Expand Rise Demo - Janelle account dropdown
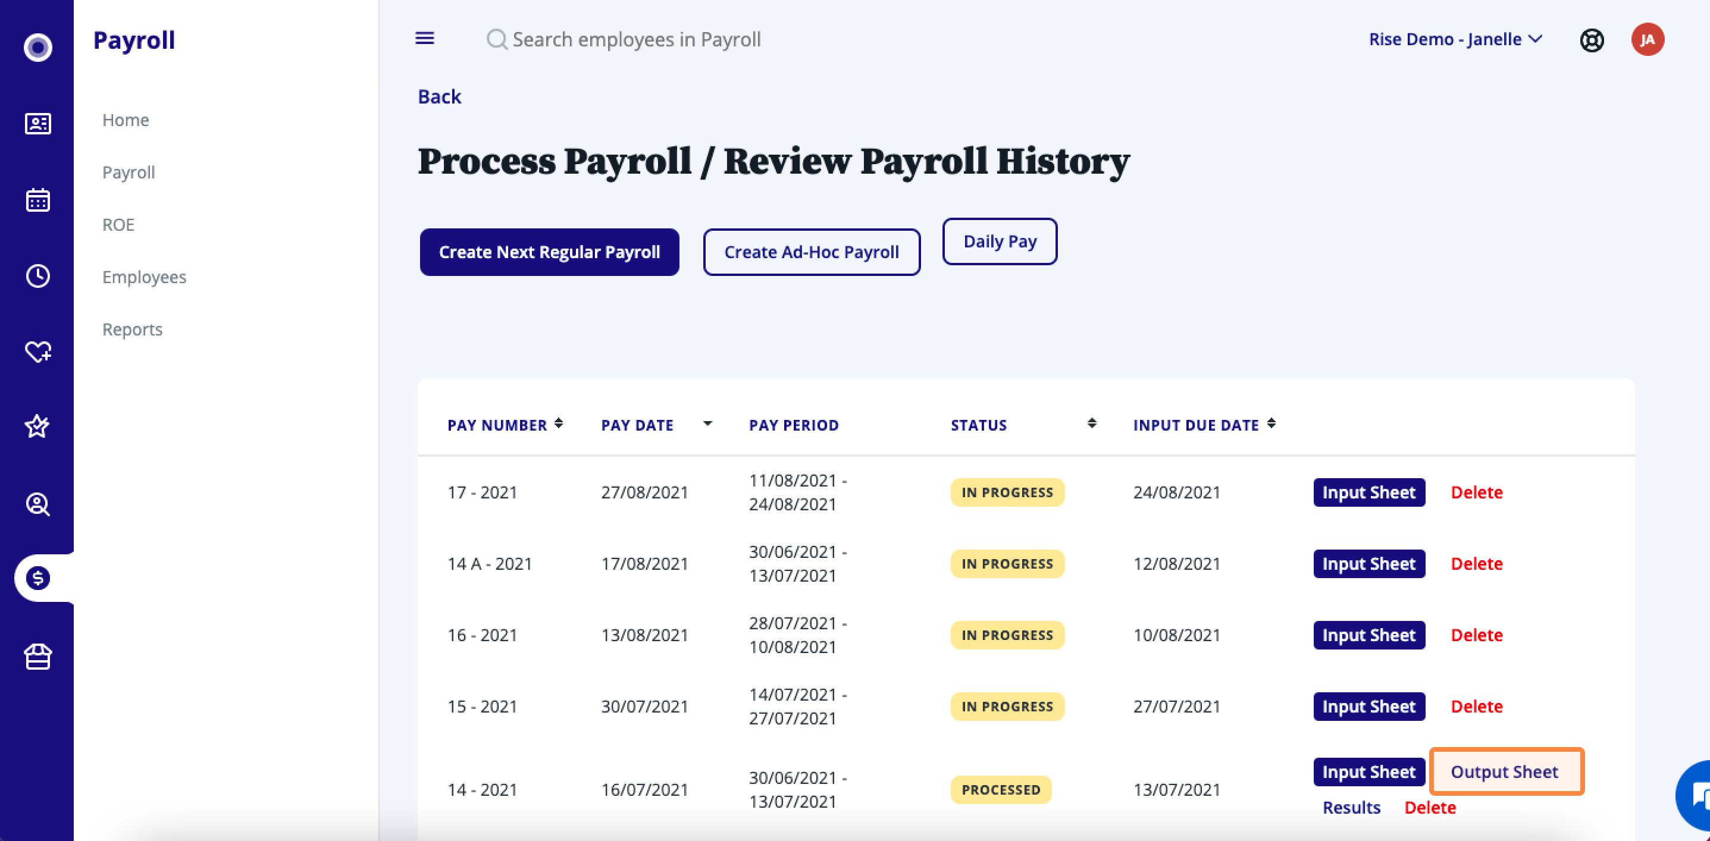 click(x=1455, y=39)
